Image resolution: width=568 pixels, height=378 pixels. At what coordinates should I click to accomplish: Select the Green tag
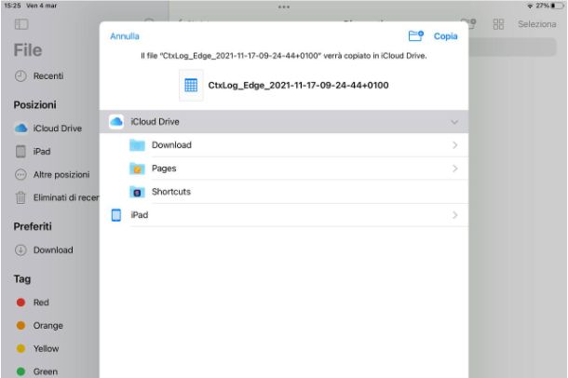(37, 371)
